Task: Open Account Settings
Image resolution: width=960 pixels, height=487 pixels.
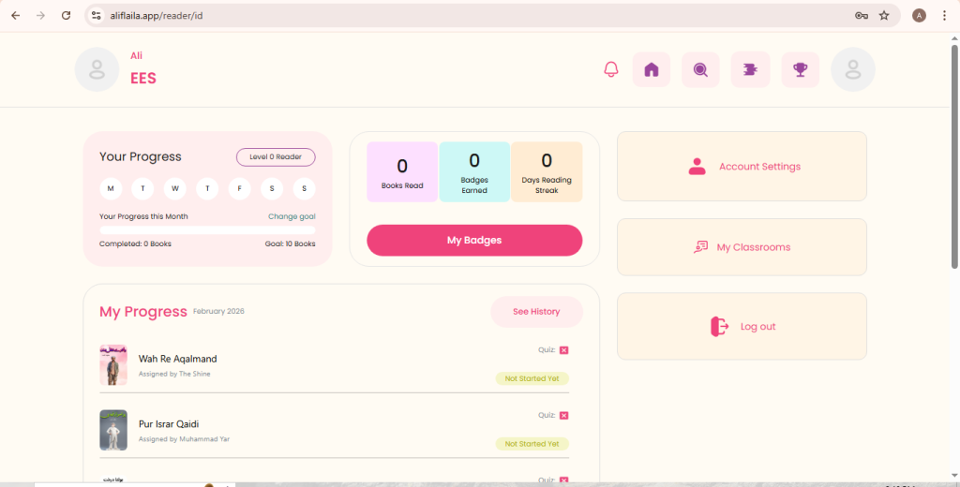Action: point(742,167)
